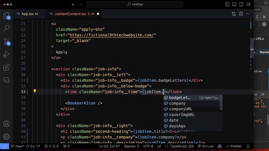Change language mode TypeScript JSX
The width and height of the screenshot is (269, 151).
pyautogui.click(x=179, y=146)
